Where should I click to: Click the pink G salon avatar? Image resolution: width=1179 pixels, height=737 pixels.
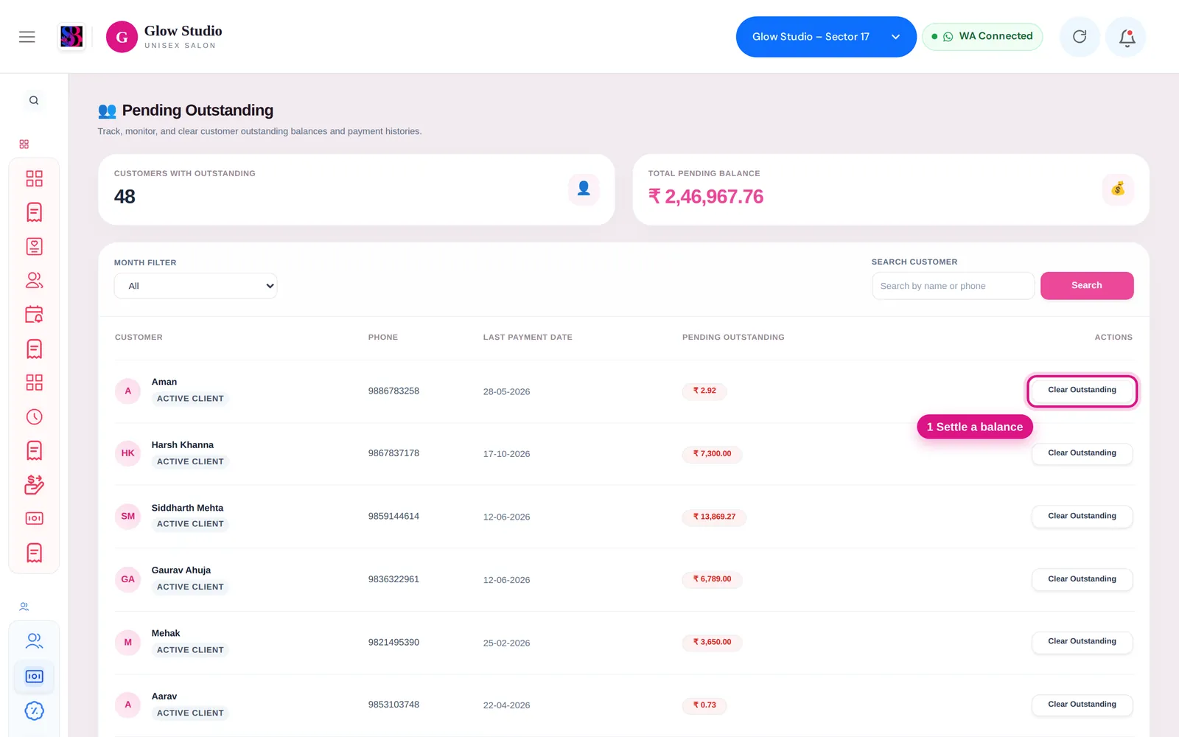coord(122,37)
